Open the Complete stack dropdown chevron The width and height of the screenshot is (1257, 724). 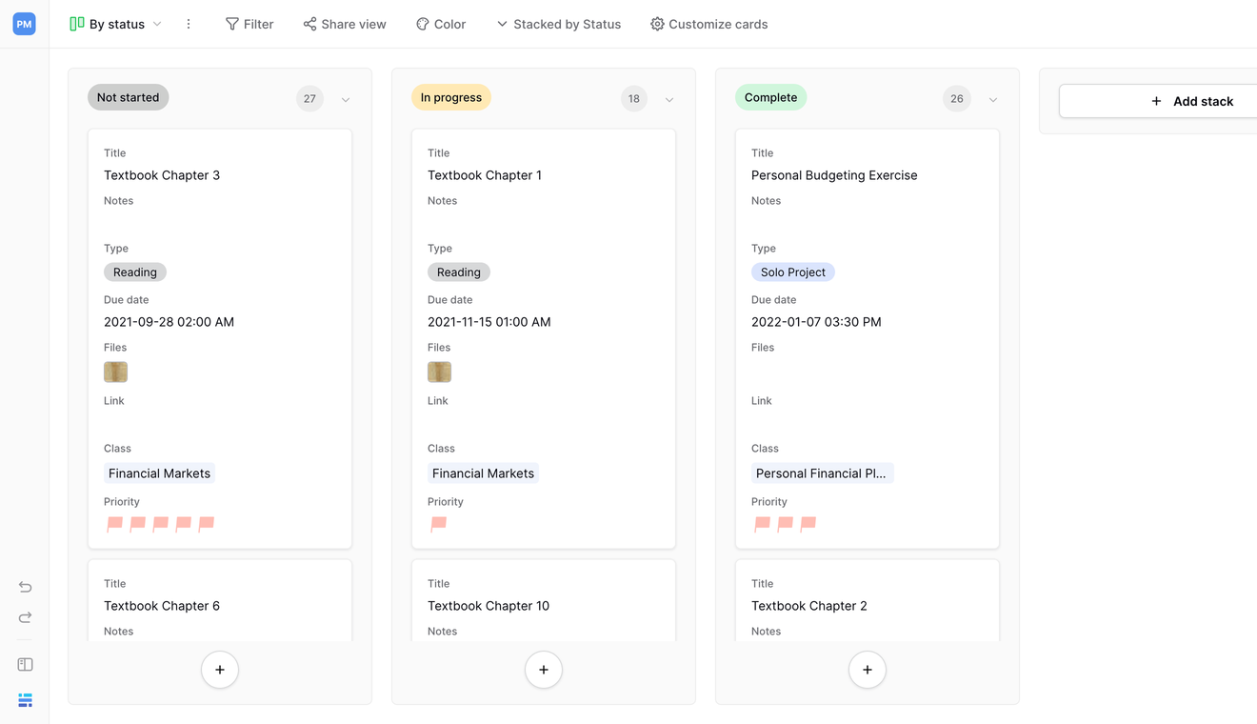tap(993, 100)
